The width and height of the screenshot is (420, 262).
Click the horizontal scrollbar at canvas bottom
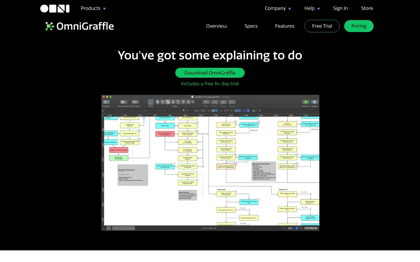click(x=123, y=228)
